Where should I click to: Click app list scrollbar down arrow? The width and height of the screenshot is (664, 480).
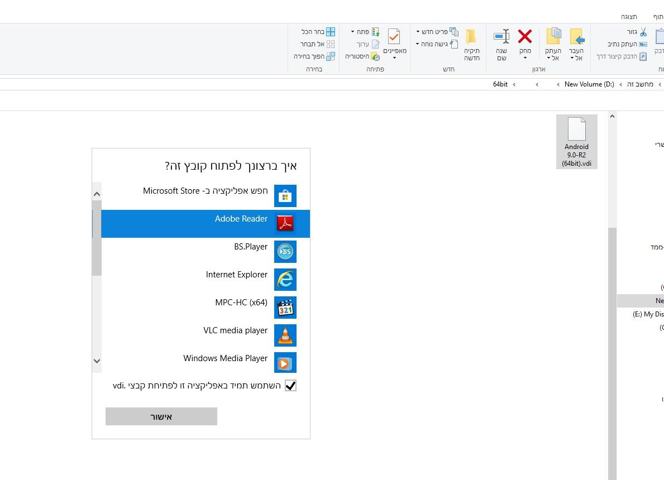[x=97, y=361]
